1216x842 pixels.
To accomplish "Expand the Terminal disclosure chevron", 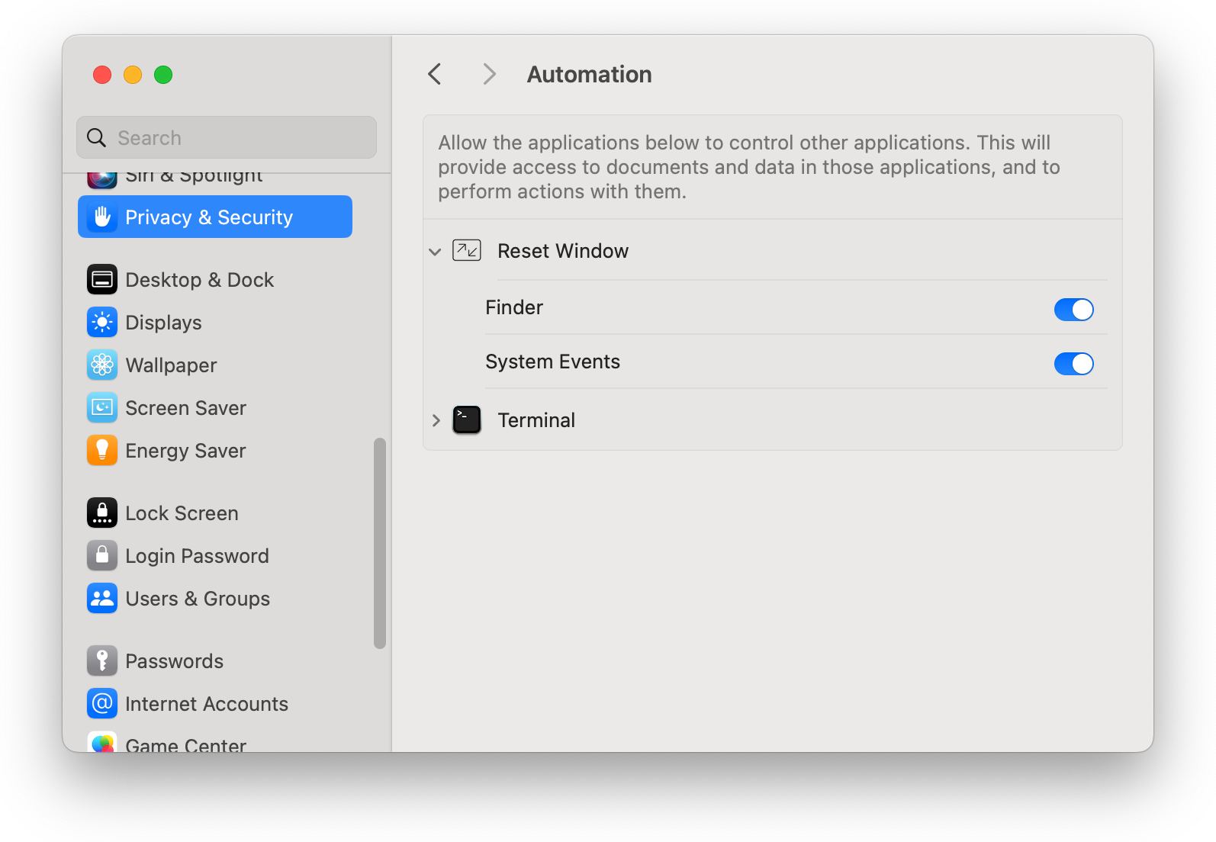I will (x=436, y=420).
